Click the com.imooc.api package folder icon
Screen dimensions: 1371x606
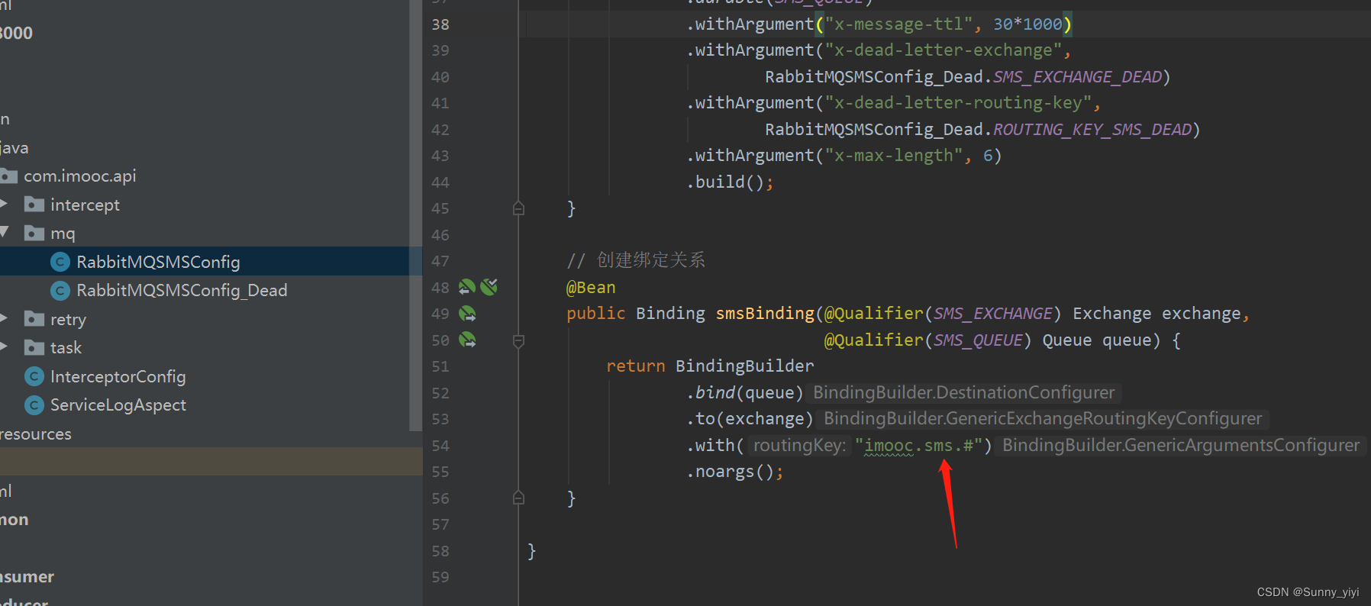click(x=8, y=176)
